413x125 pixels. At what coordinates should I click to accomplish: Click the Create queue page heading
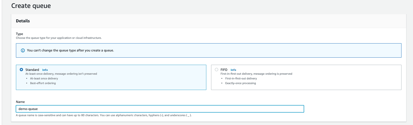(31, 6)
